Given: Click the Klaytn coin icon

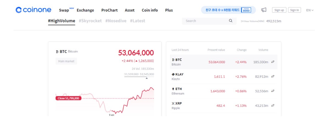Looking at the screenshot, I should pos(173,75).
